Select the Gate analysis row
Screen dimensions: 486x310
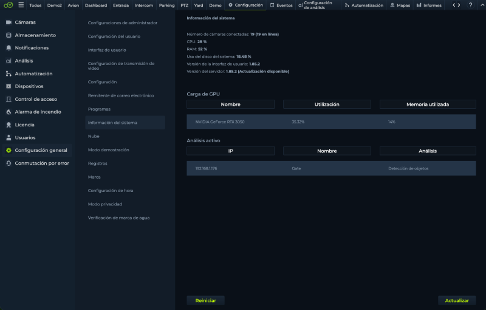click(331, 168)
